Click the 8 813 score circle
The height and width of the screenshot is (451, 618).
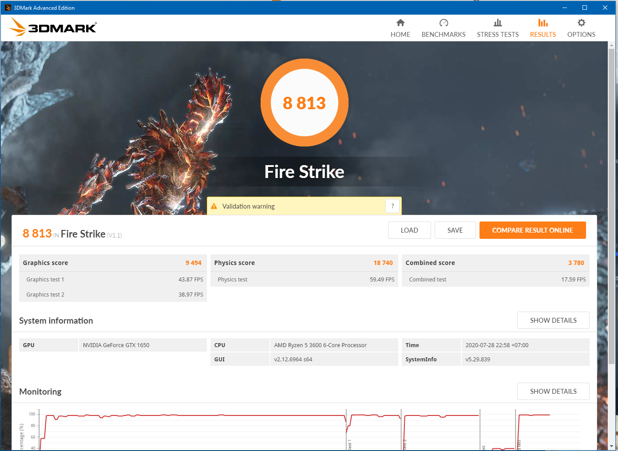click(305, 103)
